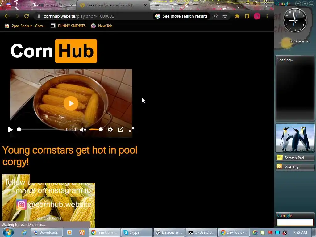Viewport: 316px width, 237px height.
Task: Click the @cornhub.website Instagram handle
Action: coord(60,205)
